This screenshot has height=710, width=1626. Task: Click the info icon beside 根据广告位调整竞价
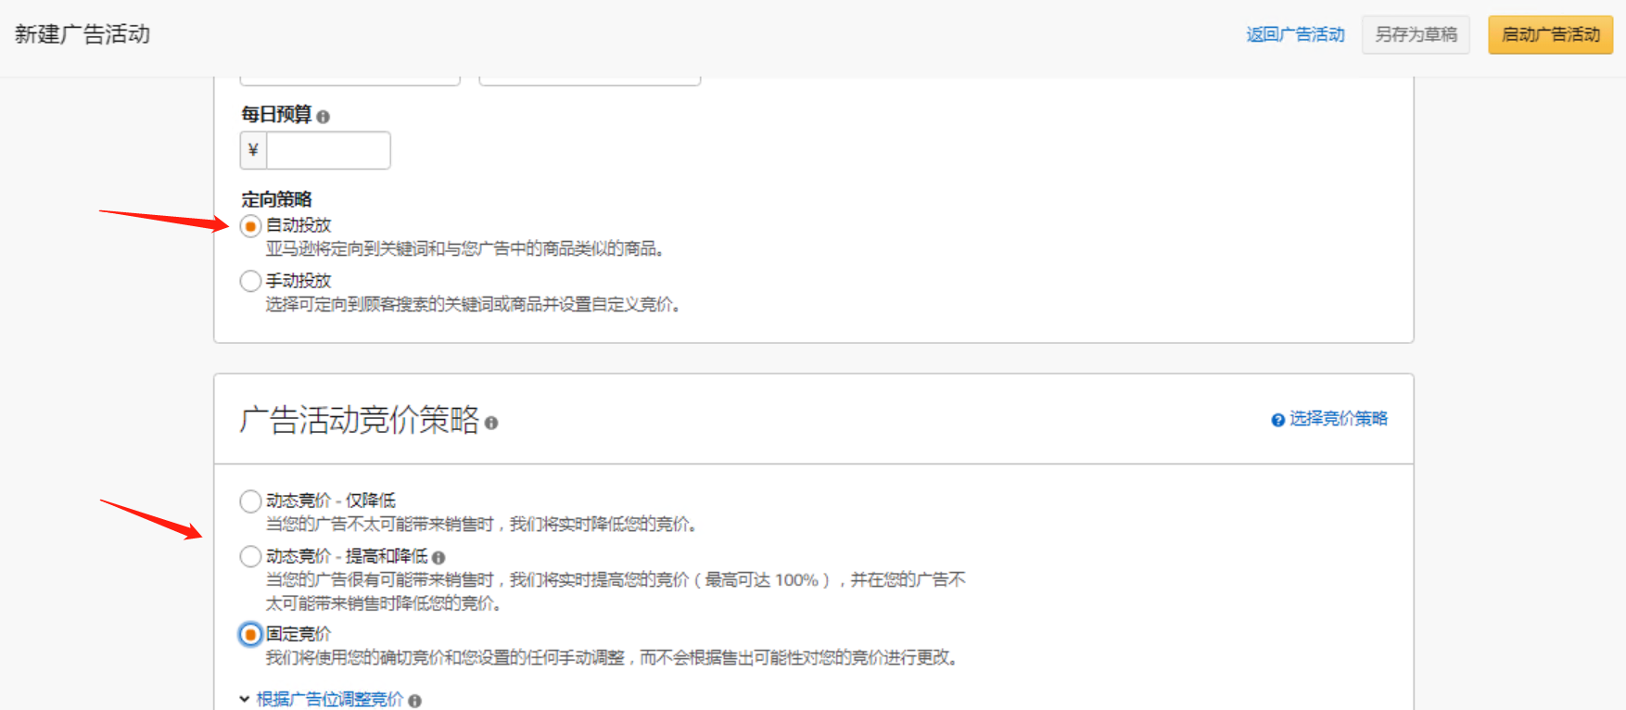(x=414, y=701)
